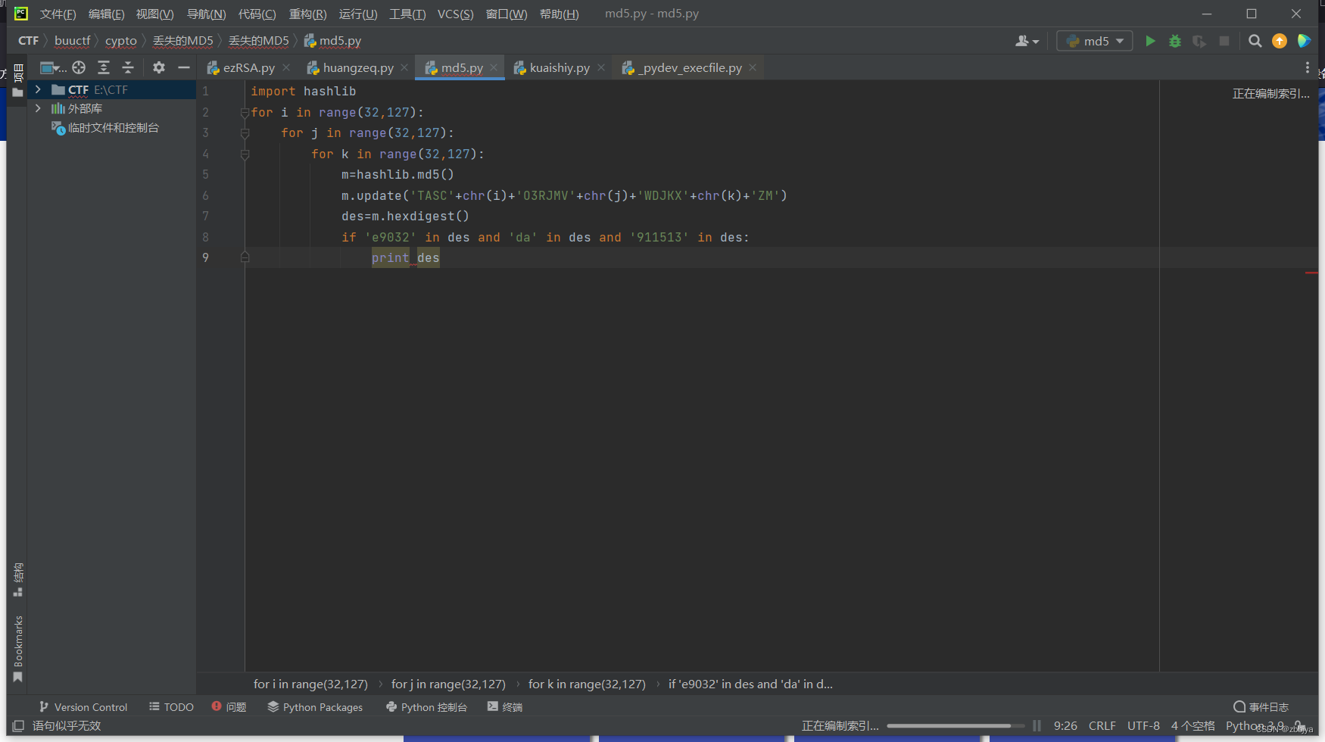Open the TODO tool window
The height and width of the screenshot is (742, 1325).
point(171,707)
